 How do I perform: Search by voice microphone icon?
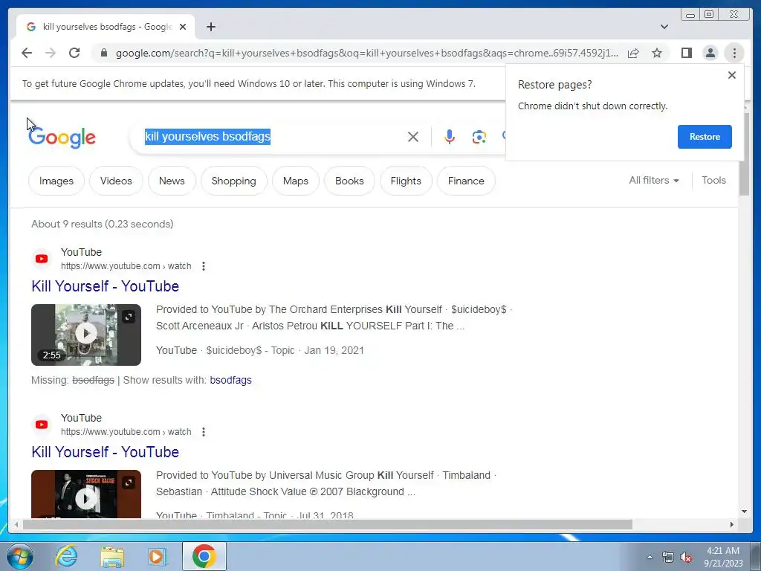[450, 137]
